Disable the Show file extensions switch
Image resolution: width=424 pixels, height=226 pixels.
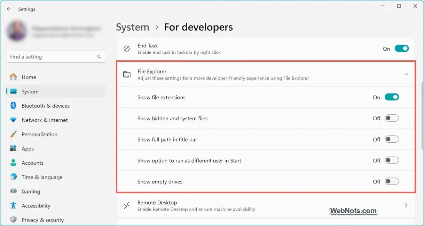(x=392, y=97)
